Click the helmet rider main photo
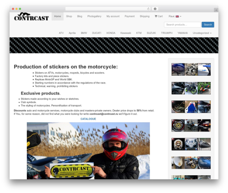Screen dimensions: 228x193 (88, 151)
